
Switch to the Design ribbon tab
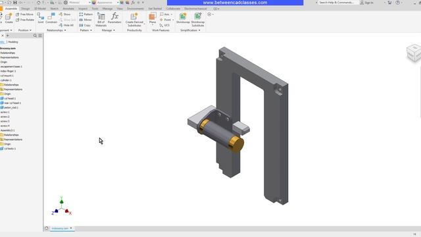click(x=26, y=9)
